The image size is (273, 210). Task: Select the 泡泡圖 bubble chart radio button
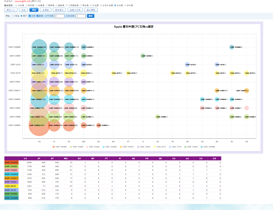(115, 5)
